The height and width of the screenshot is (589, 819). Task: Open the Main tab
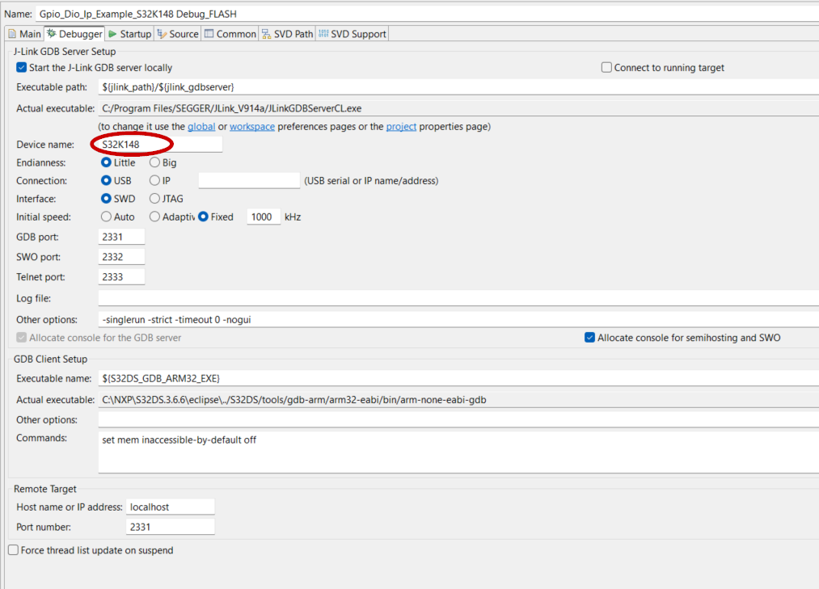click(24, 34)
